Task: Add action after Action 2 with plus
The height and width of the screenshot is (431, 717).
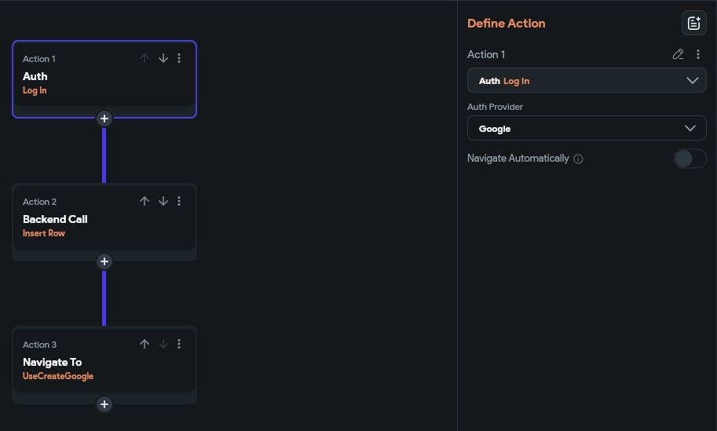Action: click(x=104, y=261)
